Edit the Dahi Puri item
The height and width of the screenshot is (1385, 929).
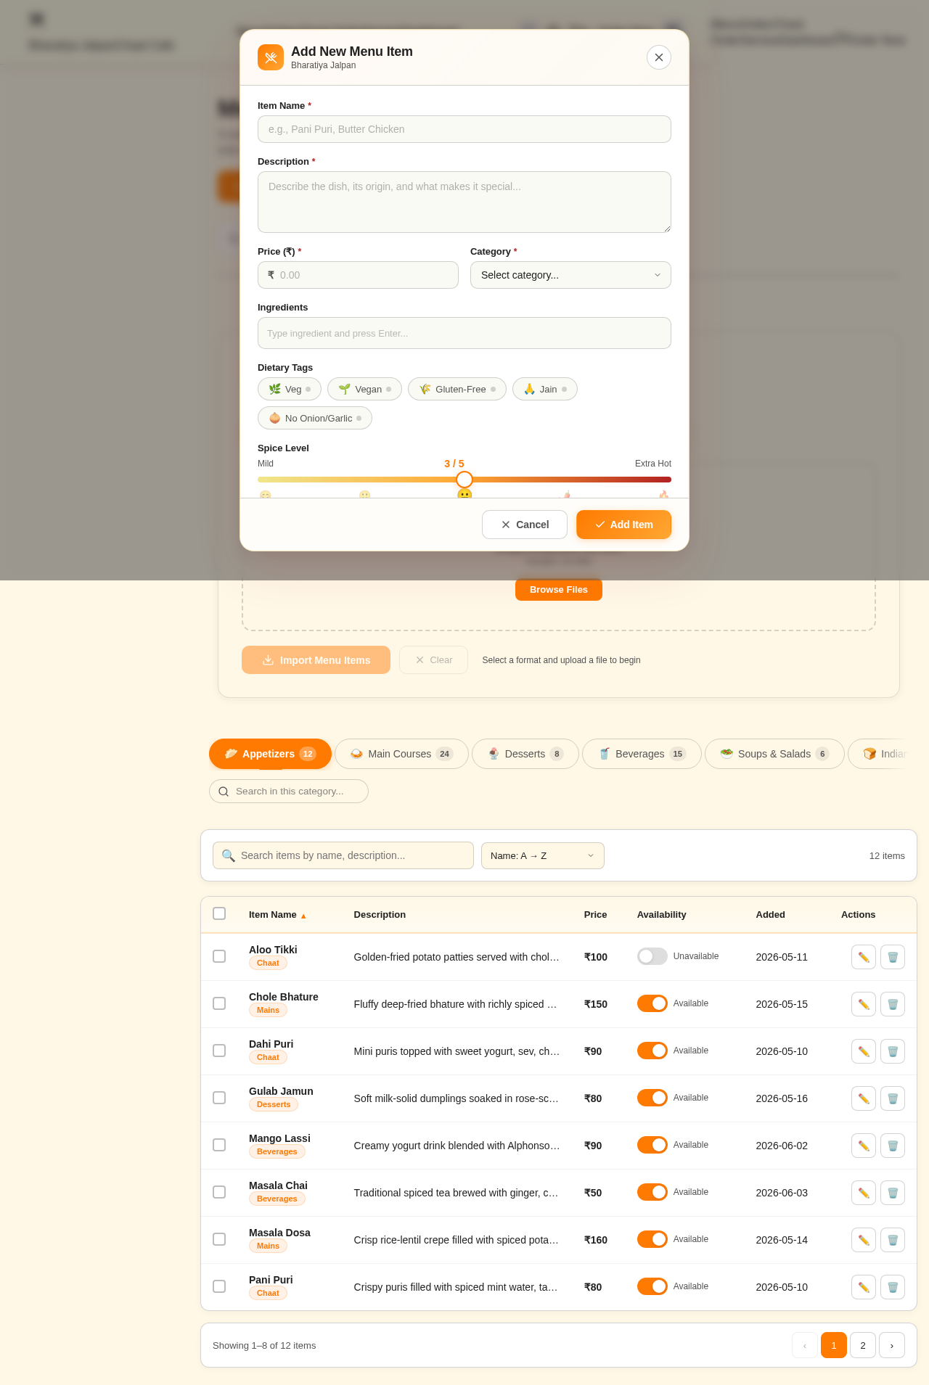864,1051
